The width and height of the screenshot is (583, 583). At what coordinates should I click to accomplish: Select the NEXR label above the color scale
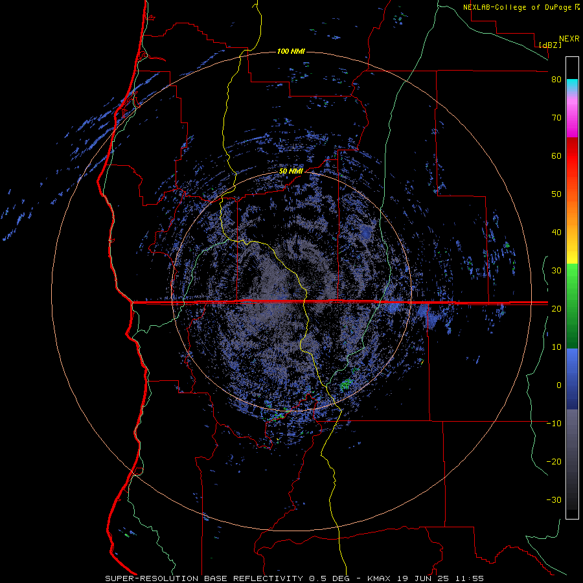[569, 39]
